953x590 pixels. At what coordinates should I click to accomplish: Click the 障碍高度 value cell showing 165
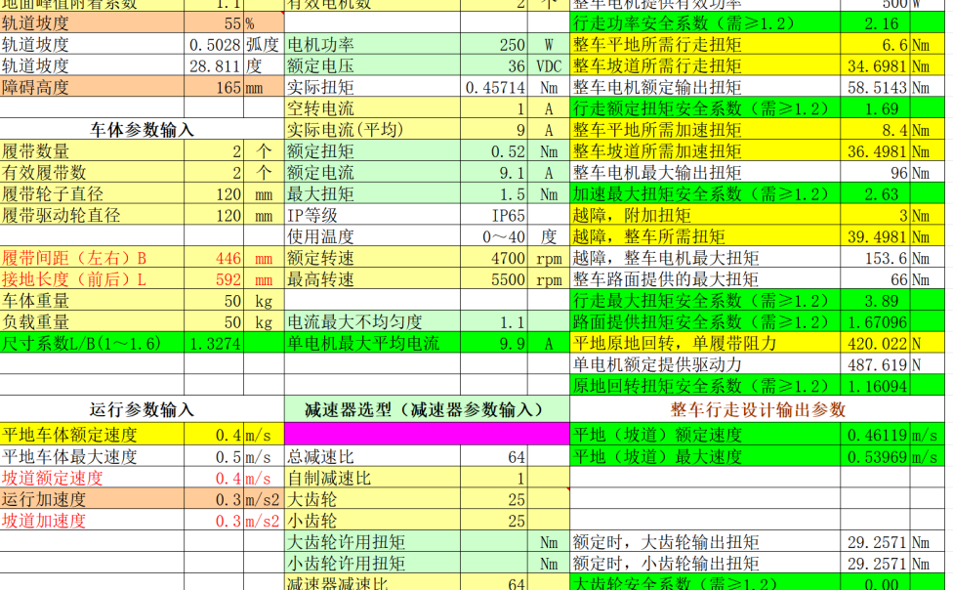[215, 87]
